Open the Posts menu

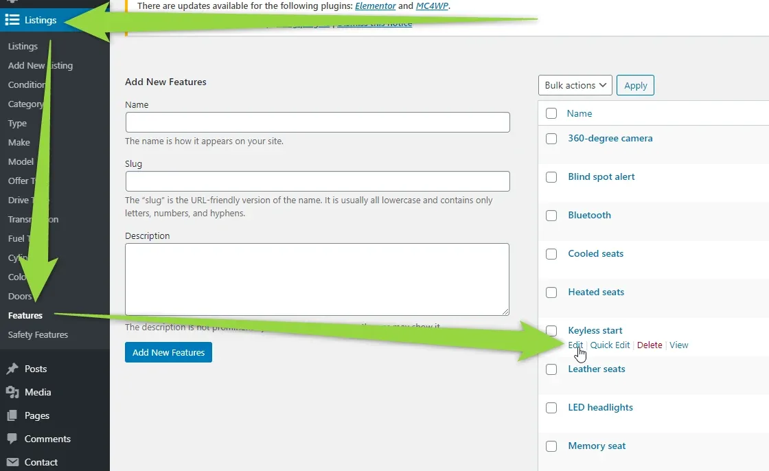(x=36, y=369)
